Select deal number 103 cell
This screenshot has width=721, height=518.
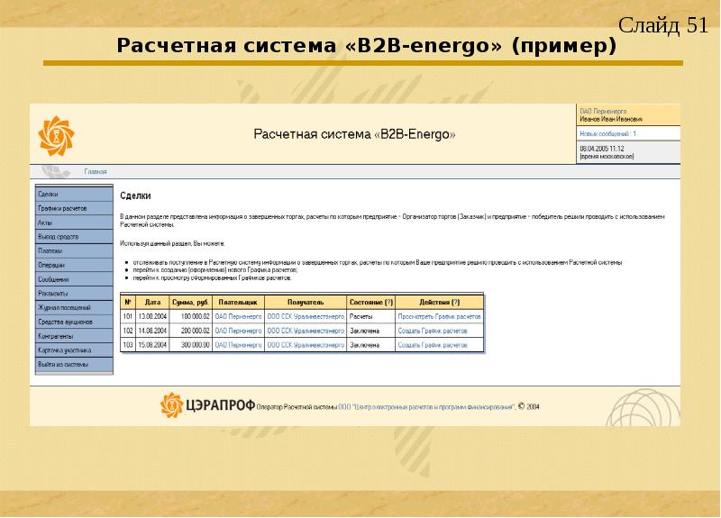click(128, 345)
